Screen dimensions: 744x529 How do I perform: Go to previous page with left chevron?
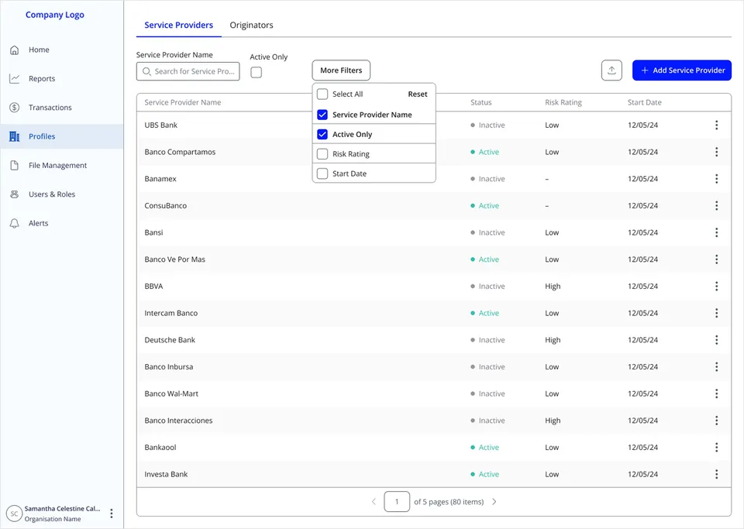[374, 502]
